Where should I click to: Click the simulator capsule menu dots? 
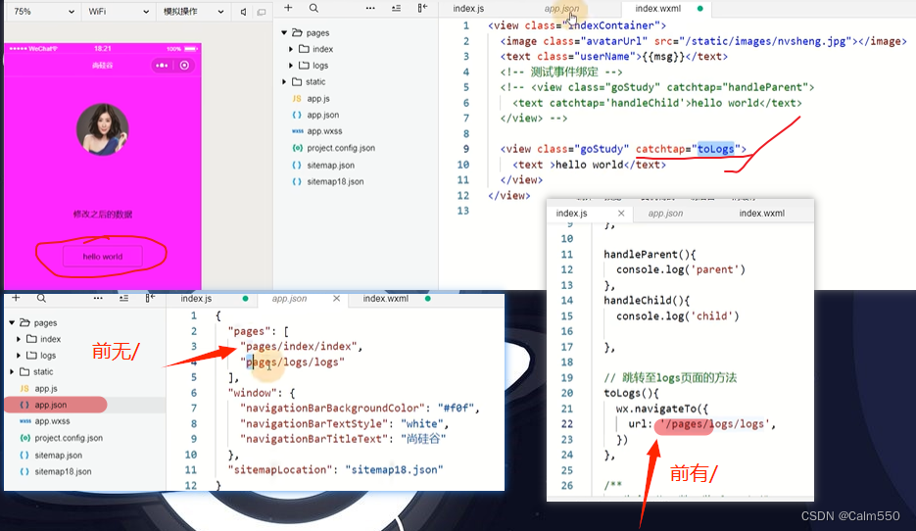tap(162, 66)
